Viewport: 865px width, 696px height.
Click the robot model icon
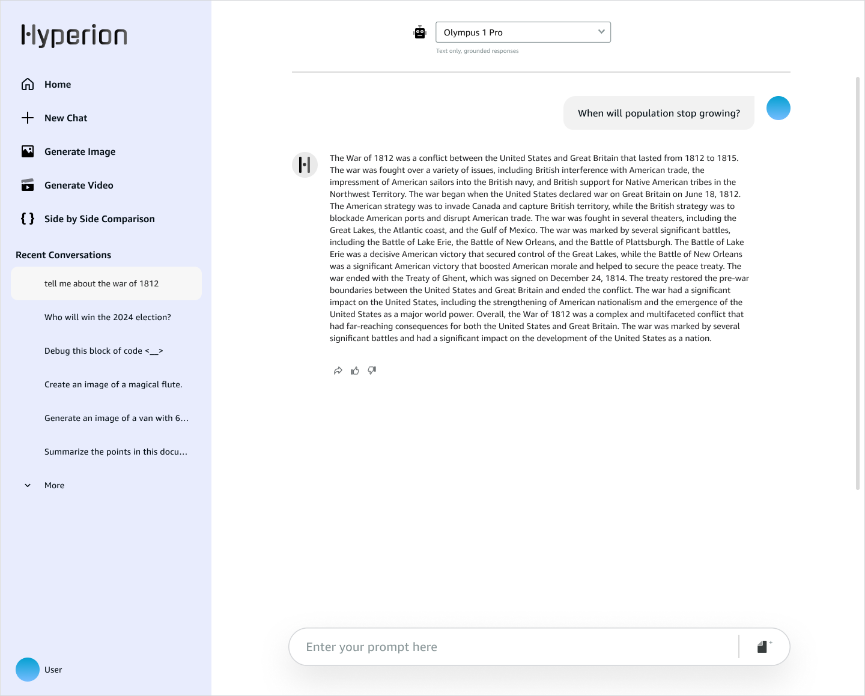[x=420, y=32]
